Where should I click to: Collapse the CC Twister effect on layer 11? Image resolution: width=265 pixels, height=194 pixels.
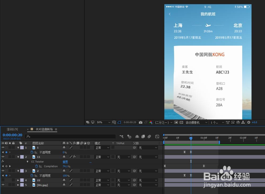(x=28, y=162)
